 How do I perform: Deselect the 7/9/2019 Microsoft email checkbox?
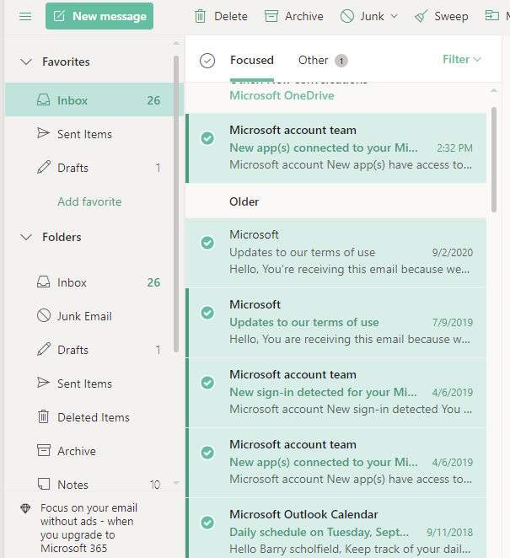[x=207, y=313]
